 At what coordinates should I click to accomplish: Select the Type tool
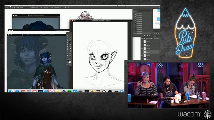coord(70,51)
